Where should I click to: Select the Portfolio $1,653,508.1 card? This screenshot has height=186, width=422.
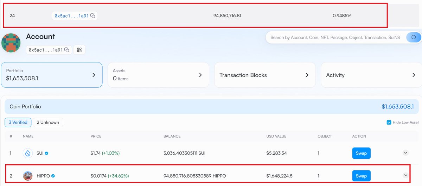coord(52,75)
